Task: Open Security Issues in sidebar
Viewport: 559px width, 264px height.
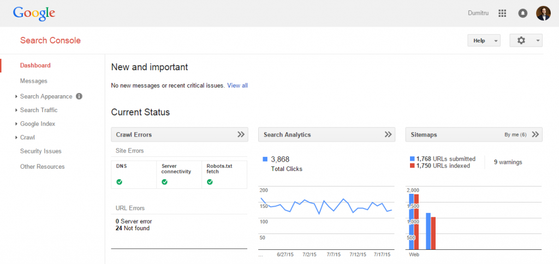Action: point(40,151)
